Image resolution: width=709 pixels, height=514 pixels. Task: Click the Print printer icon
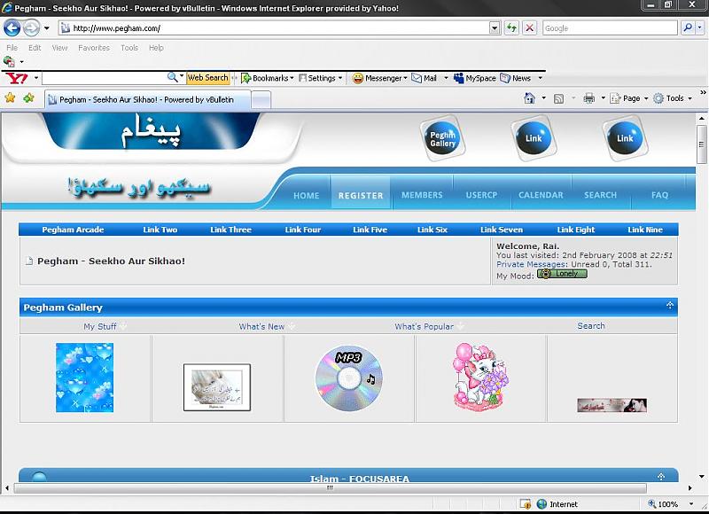588,98
